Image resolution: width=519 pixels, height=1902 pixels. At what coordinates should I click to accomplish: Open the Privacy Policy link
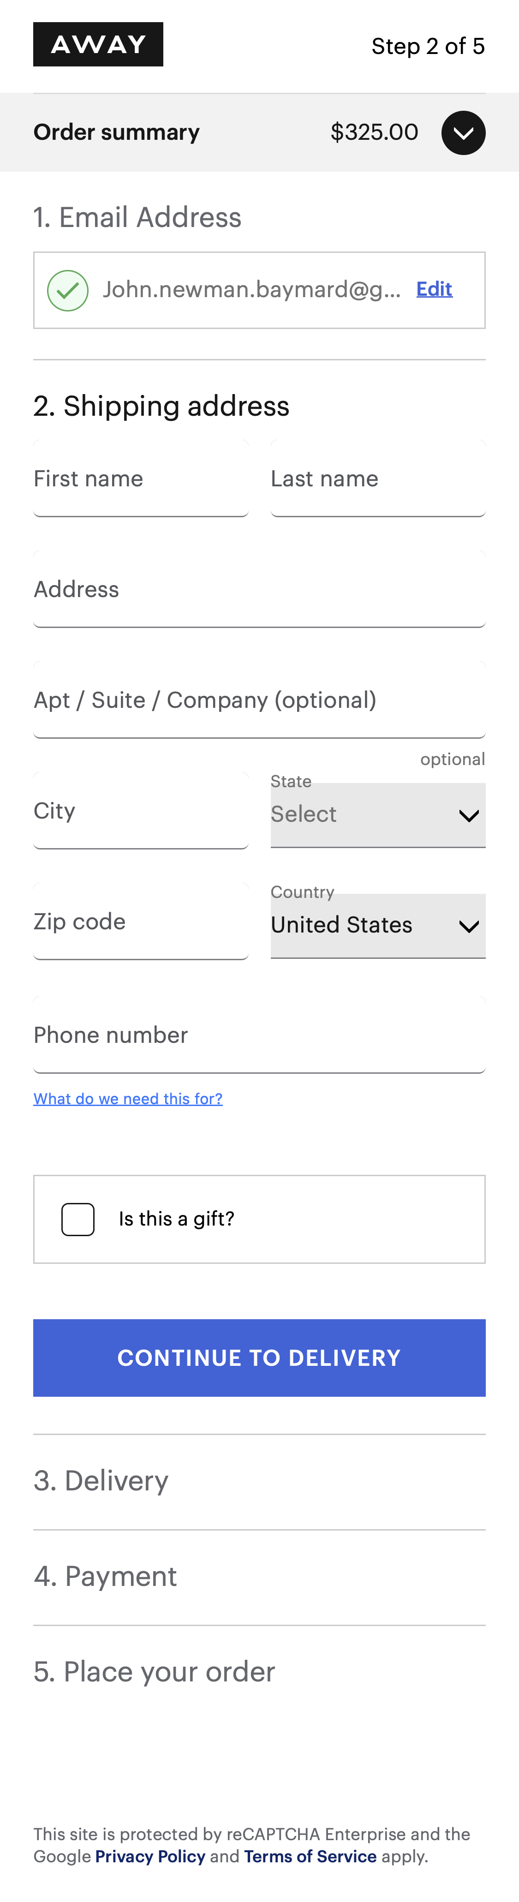(x=150, y=1855)
